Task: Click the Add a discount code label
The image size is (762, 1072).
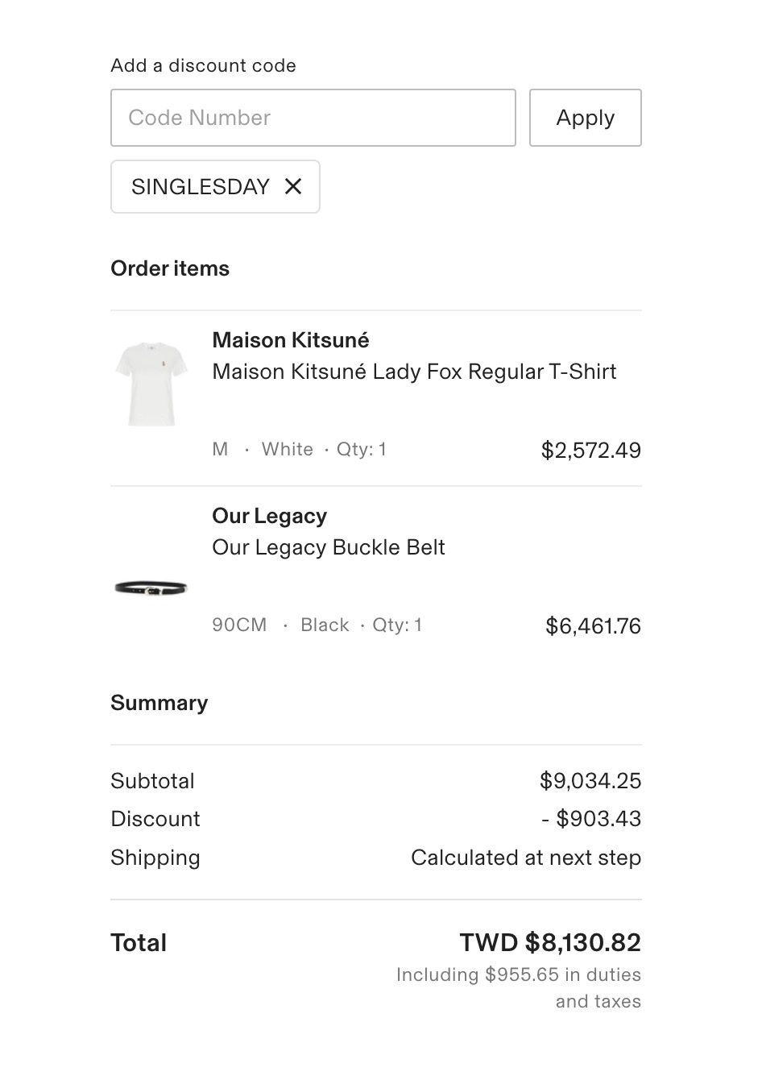Action: pyautogui.click(x=203, y=65)
